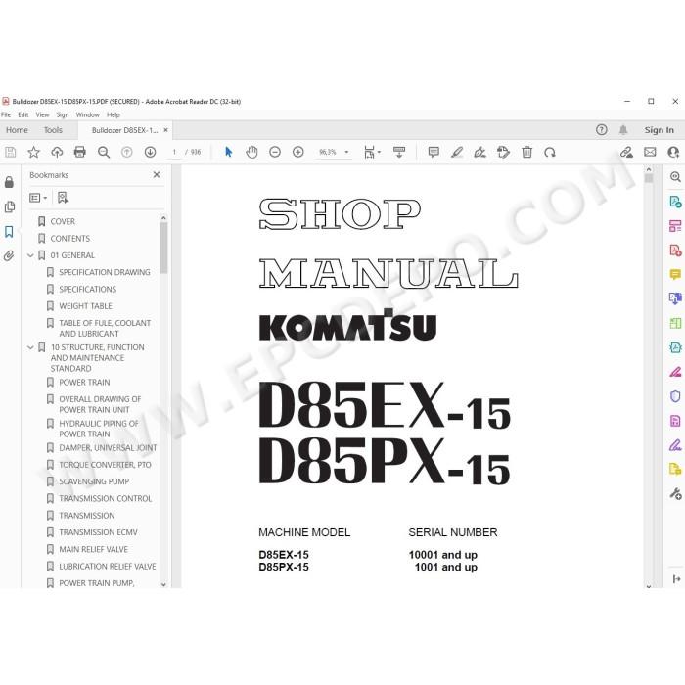Collapse the right tools pane
Viewport: 685px width, 685px height.
tap(676, 579)
